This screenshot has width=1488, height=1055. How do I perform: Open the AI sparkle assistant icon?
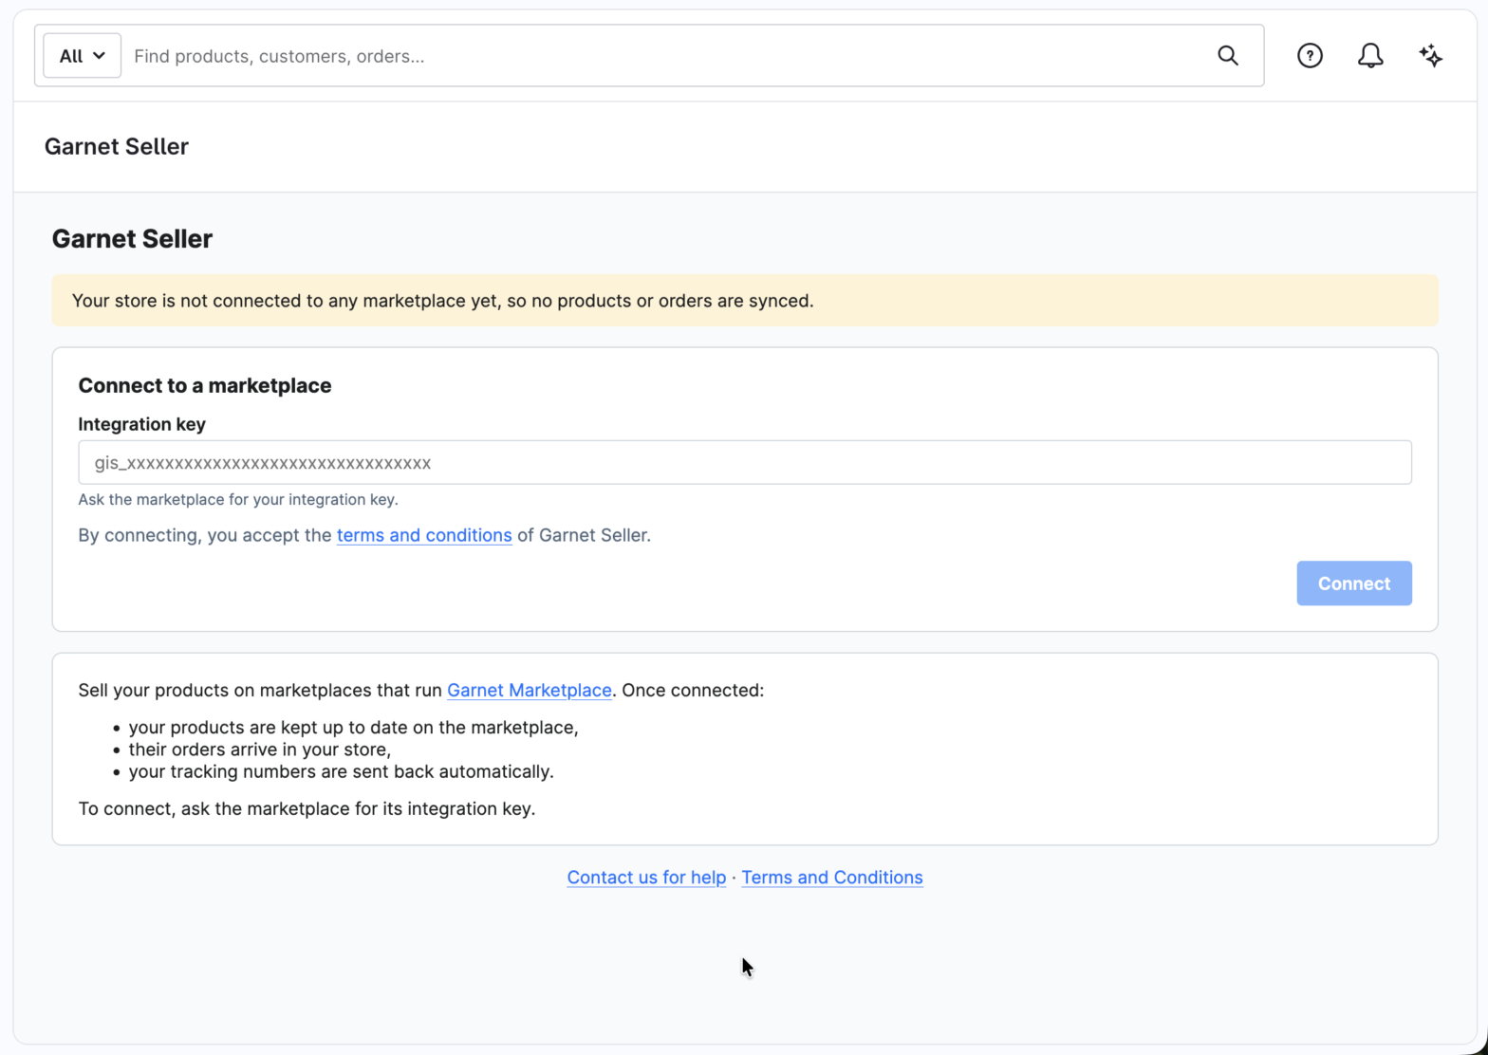(1431, 56)
